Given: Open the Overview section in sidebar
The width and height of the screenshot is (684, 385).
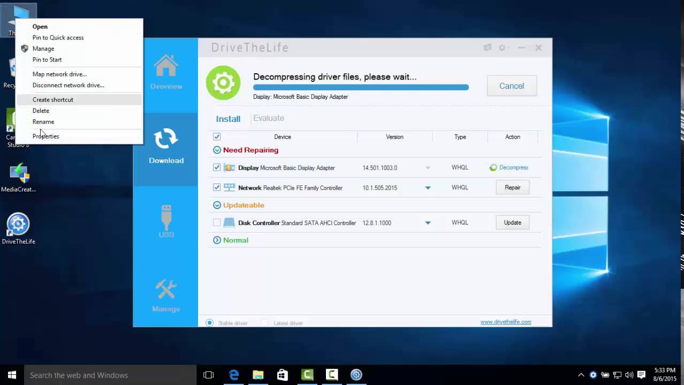Looking at the screenshot, I should tap(166, 72).
